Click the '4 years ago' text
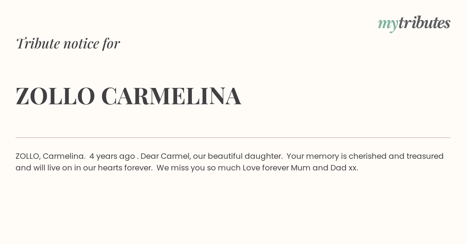The width and height of the screenshot is (466, 244). 112,156
